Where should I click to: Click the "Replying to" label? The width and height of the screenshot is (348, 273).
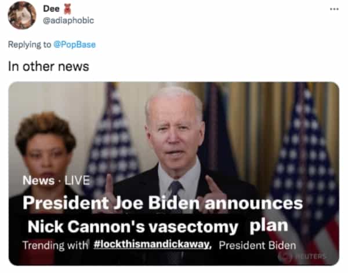pos(30,45)
